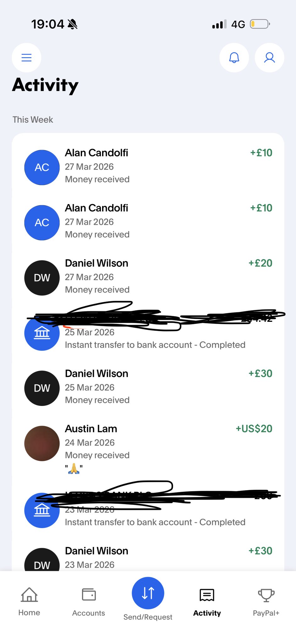Tap the Activity receipt icon
Screen dimensions: 296x643
click(x=207, y=595)
